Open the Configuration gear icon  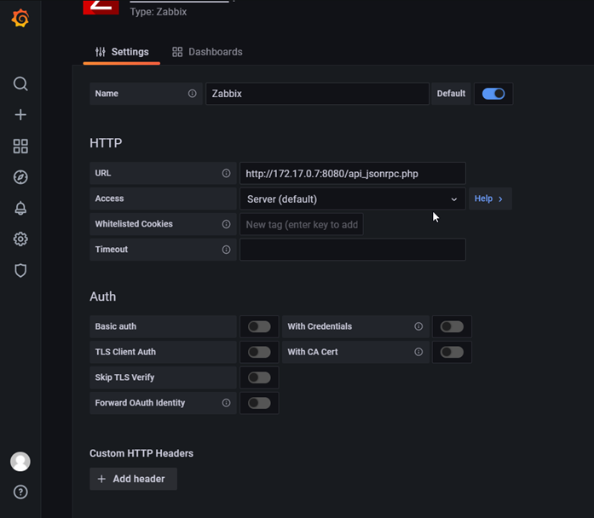[x=20, y=239]
